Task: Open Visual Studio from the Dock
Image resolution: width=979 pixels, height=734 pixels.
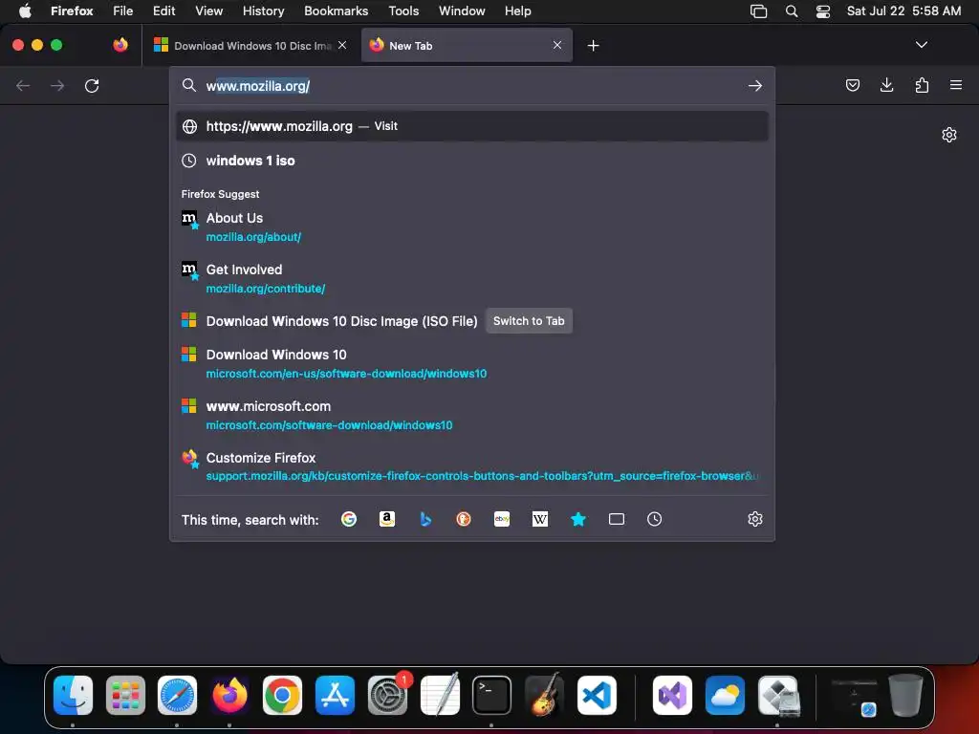Action: tap(672, 695)
